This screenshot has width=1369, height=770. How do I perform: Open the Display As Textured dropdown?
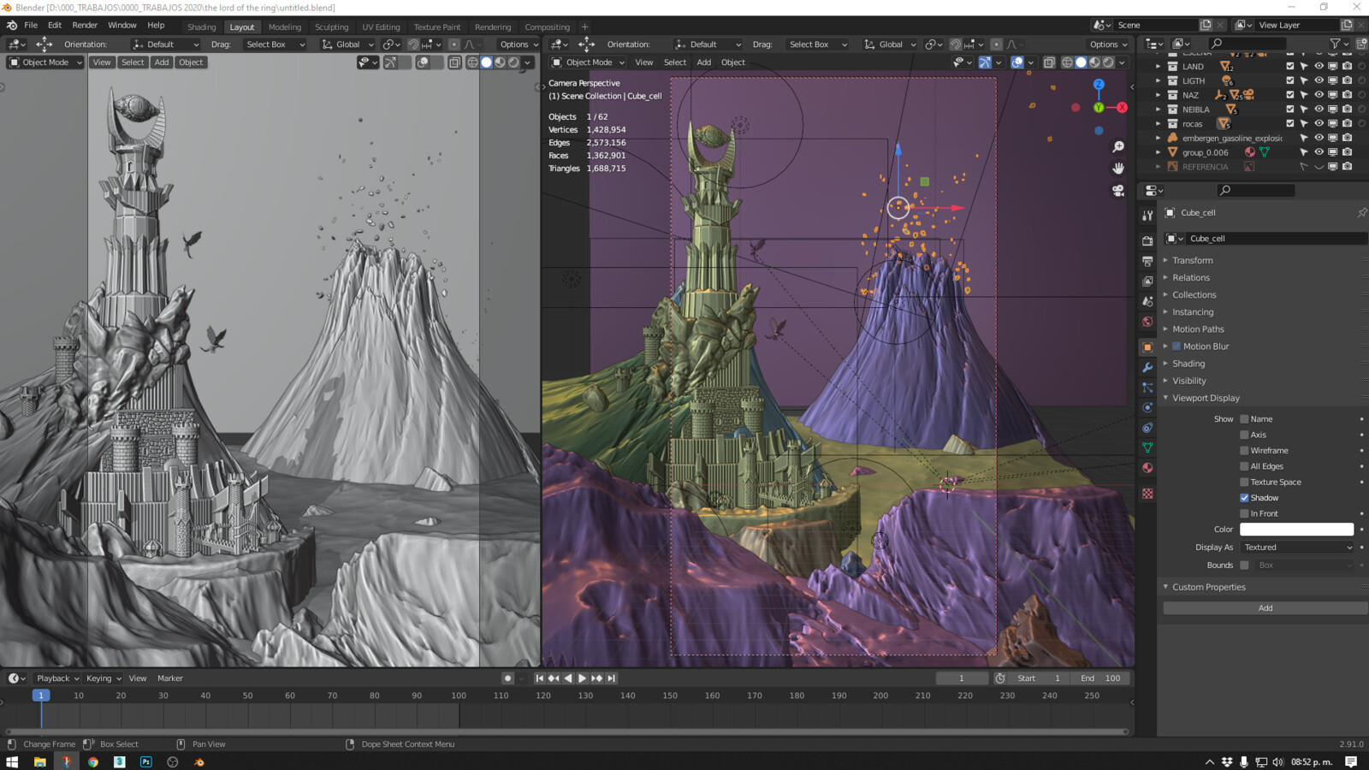tap(1297, 548)
